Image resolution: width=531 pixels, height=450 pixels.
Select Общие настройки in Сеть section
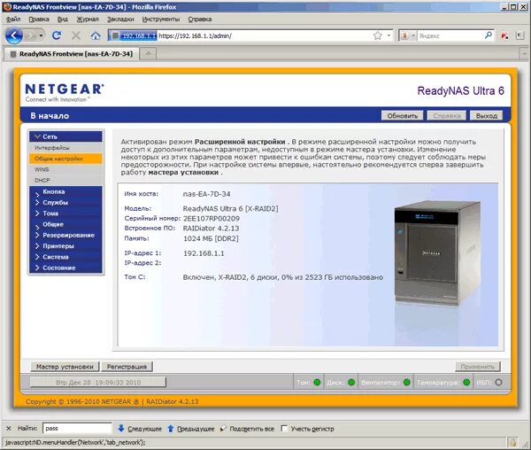(65, 159)
